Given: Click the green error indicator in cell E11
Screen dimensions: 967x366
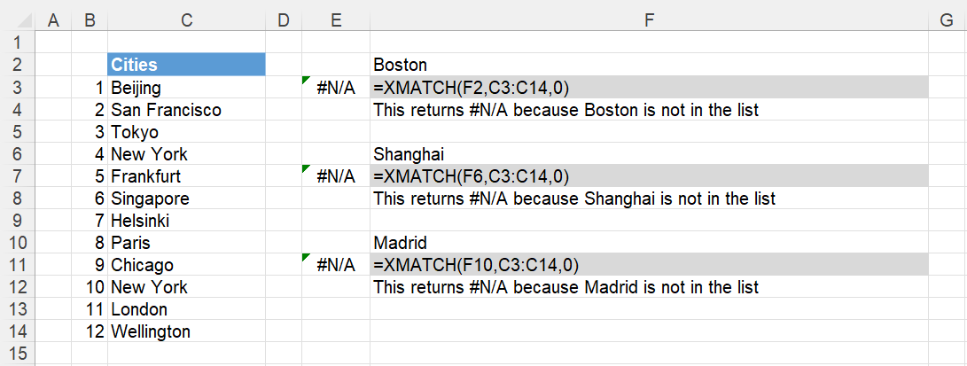Looking at the screenshot, I should 305,257.
